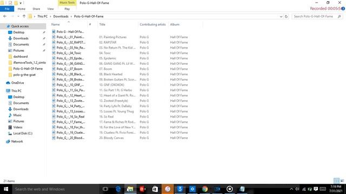Image resolution: width=346 pixels, height=194 pixels.
Task: Open the iRemoveTools_1.2_simlo folder
Action: [29, 63]
